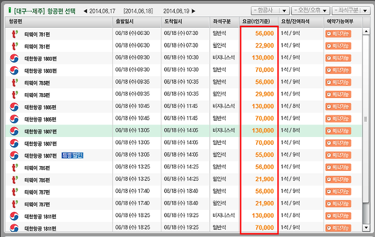Click T'way logo on 티웨이 783편 할인석 row
This screenshot has width=375, height=237.
(x=15, y=95)
